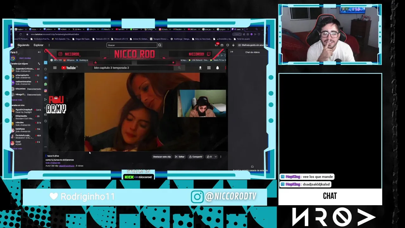This screenshot has width=405, height=228.
Task: Collapse the Para ti sidebar
Action: 39,52
